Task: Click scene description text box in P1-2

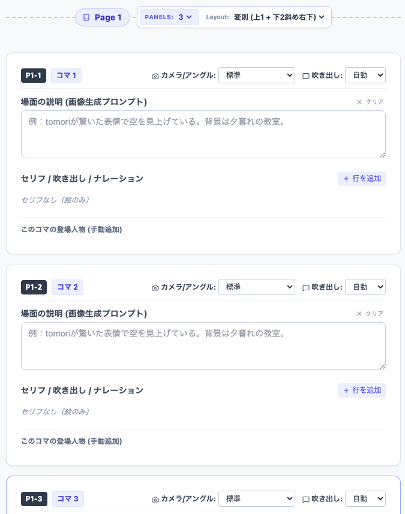Action: click(x=203, y=346)
